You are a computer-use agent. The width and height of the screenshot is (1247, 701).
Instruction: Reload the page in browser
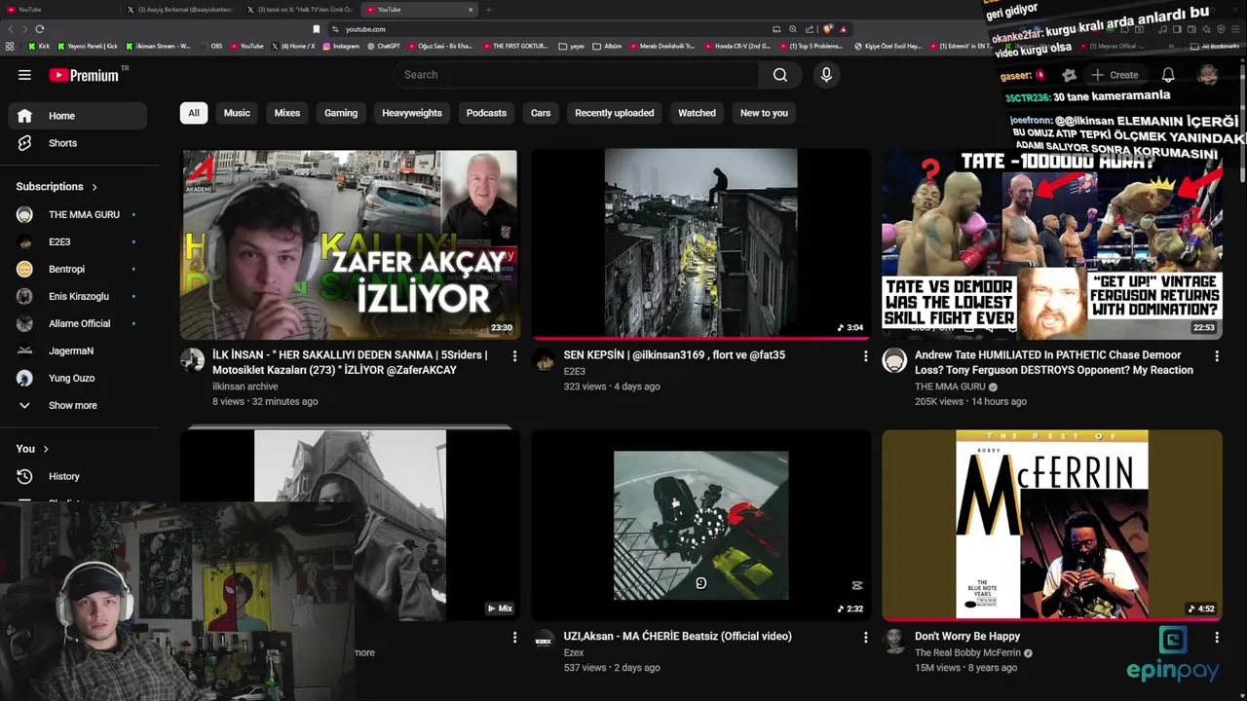(39, 29)
